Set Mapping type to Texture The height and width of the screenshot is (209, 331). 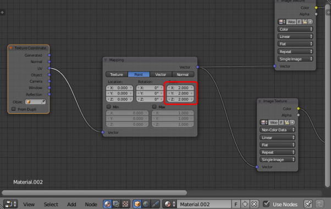point(117,74)
